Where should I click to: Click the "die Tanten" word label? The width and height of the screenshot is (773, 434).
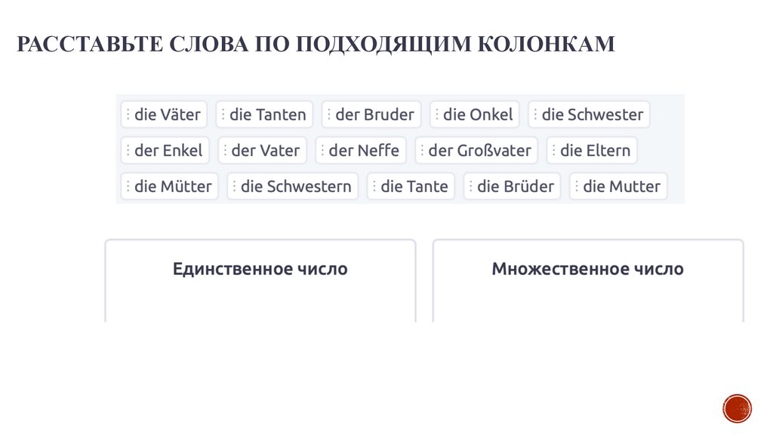pyautogui.click(x=268, y=115)
